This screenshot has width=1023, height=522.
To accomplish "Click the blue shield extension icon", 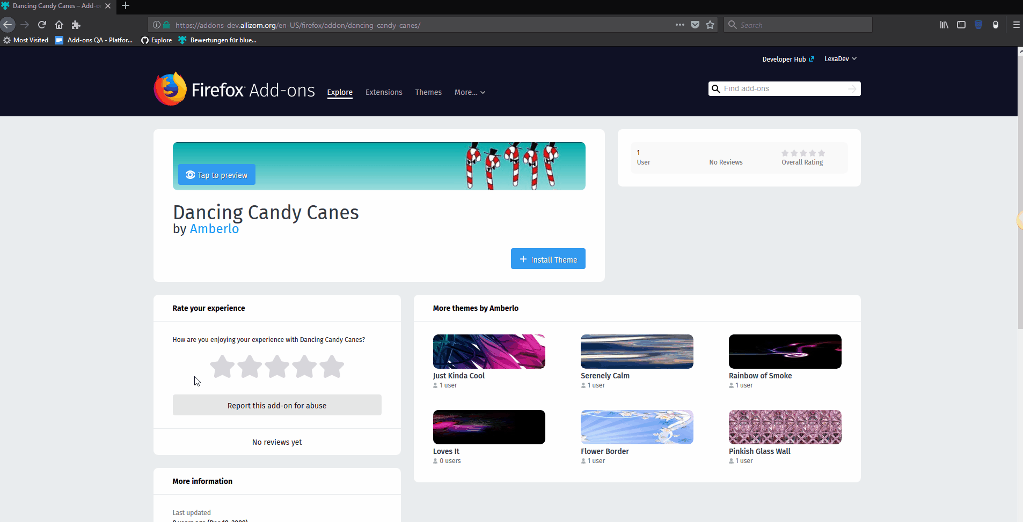I will (978, 25).
